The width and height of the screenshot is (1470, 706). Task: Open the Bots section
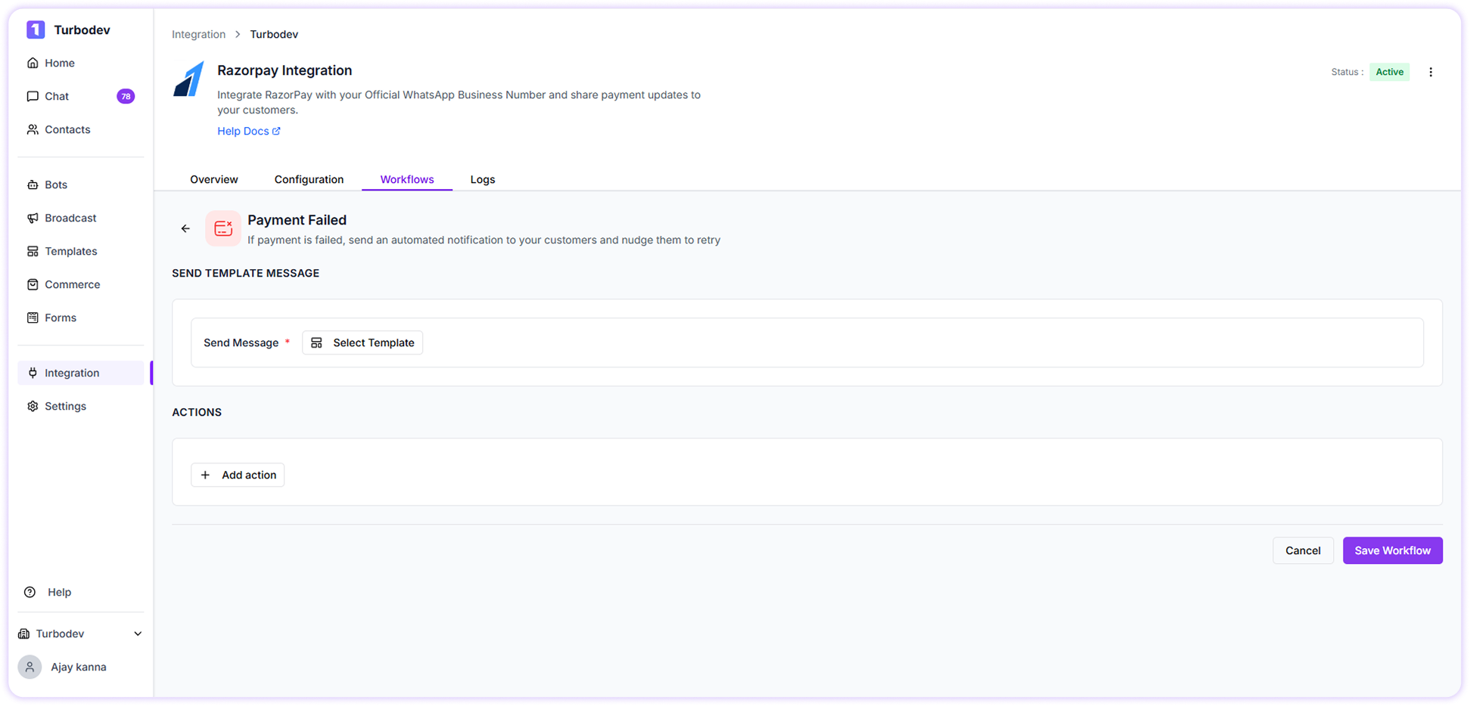point(47,184)
